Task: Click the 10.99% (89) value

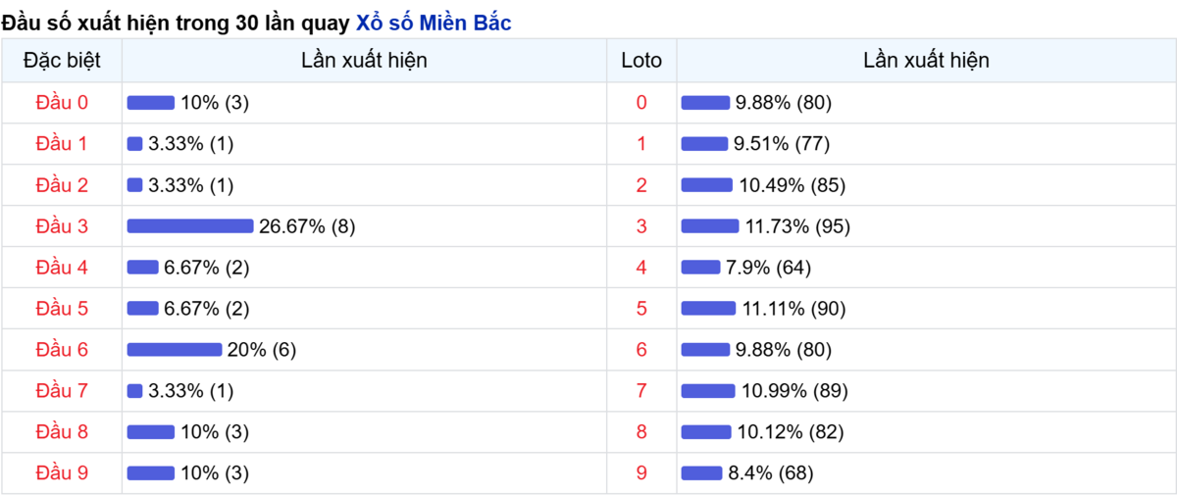Action: click(x=794, y=391)
